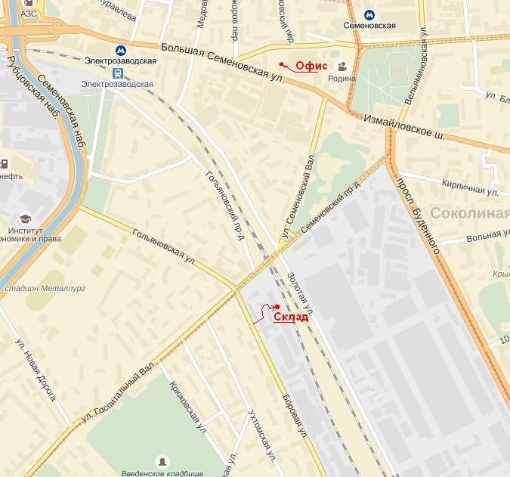Click the Электрозаводская metro M icon
The height and width of the screenshot is (477, 510).
point(121,51)
